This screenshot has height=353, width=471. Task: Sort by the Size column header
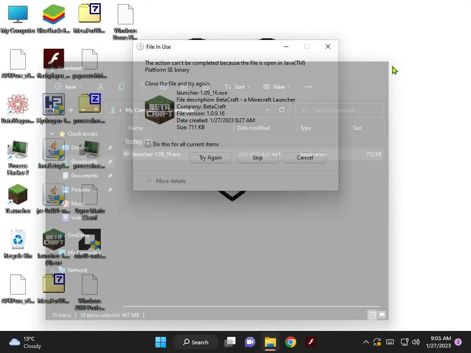[357, 128]
